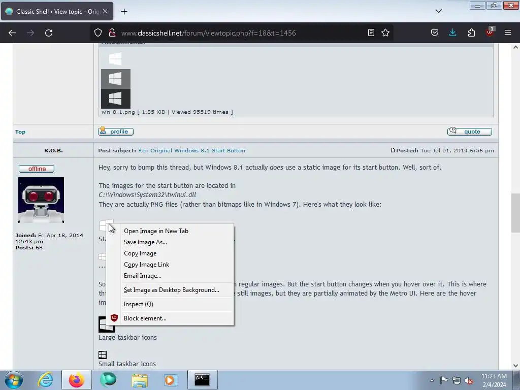The image size is (520, 390).
Task: Click the page vertical scrollbar thumb
Action: (515, 213)
